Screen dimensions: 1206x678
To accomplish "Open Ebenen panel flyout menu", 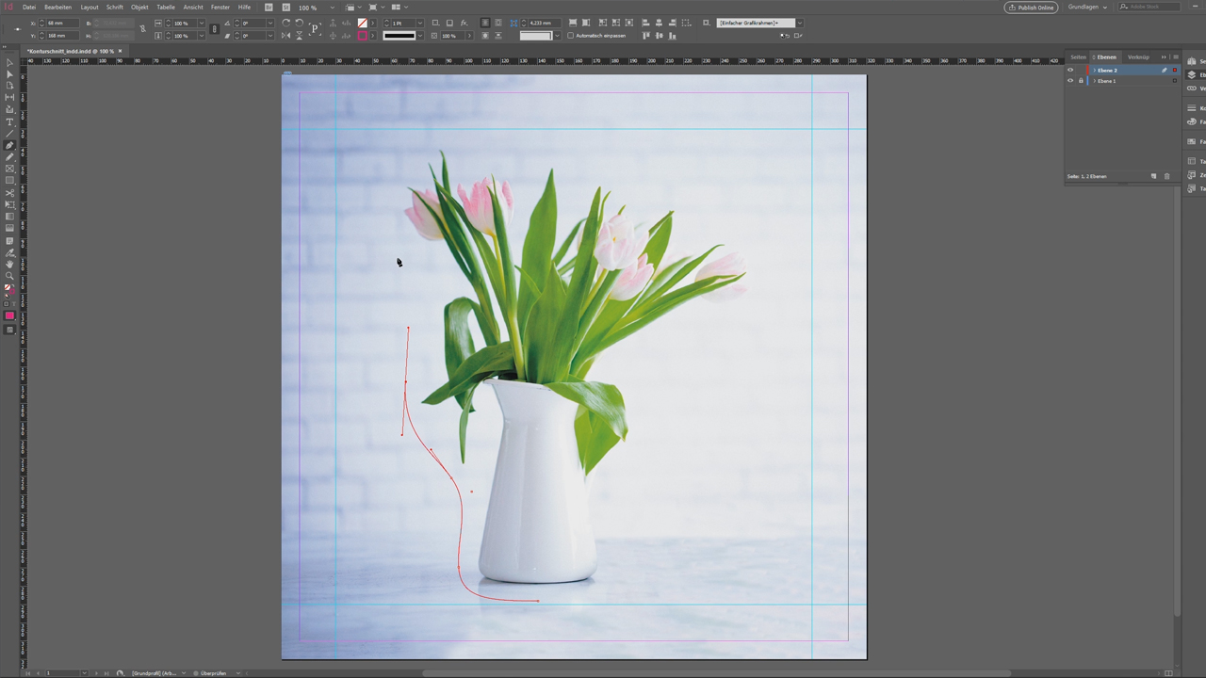I will point(1175,56).
